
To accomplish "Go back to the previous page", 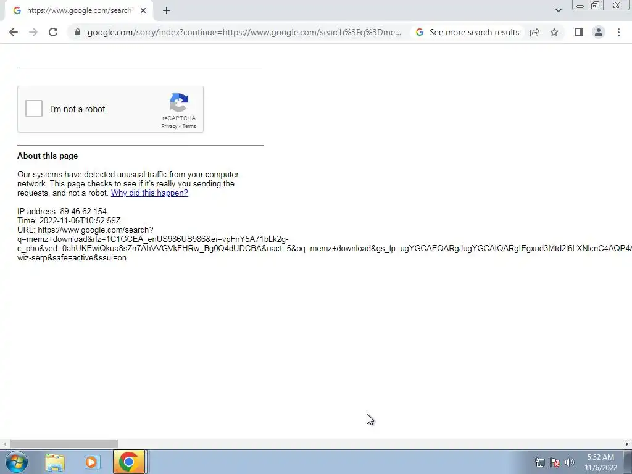I will coord(14,32).
